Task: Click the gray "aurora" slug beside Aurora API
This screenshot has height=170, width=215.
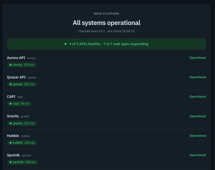Action: 31,58
